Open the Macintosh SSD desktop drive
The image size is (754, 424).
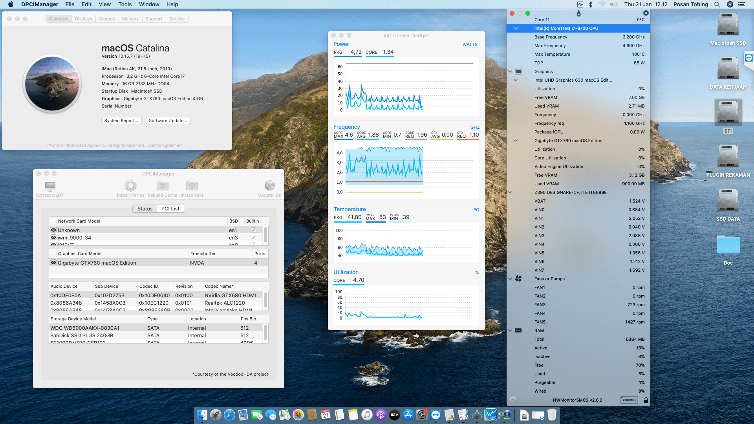click(728, 25)
